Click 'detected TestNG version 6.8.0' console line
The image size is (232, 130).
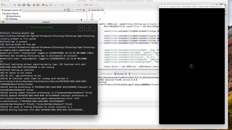(118, 80)
